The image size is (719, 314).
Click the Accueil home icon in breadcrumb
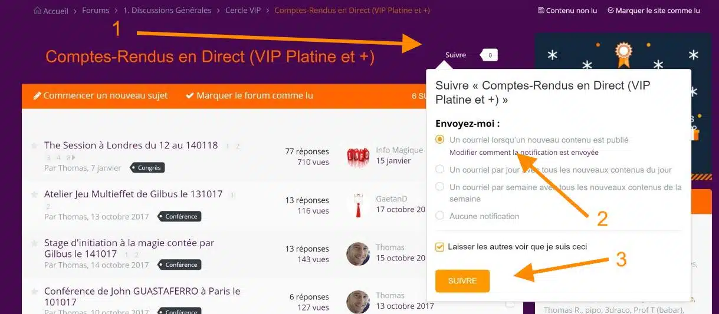click(37, 11)
